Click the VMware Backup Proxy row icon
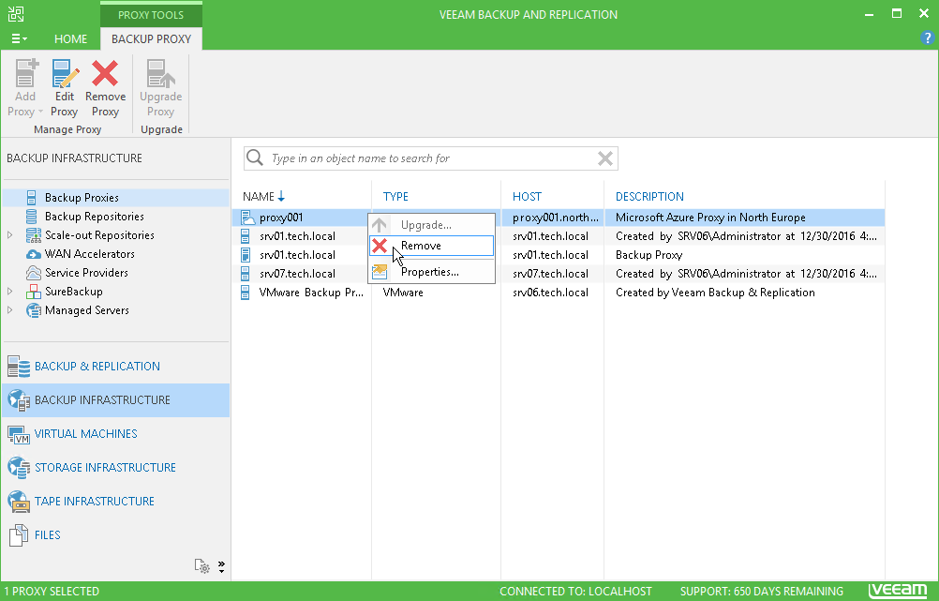The image size is (939, 601). (x=245, y=293)
